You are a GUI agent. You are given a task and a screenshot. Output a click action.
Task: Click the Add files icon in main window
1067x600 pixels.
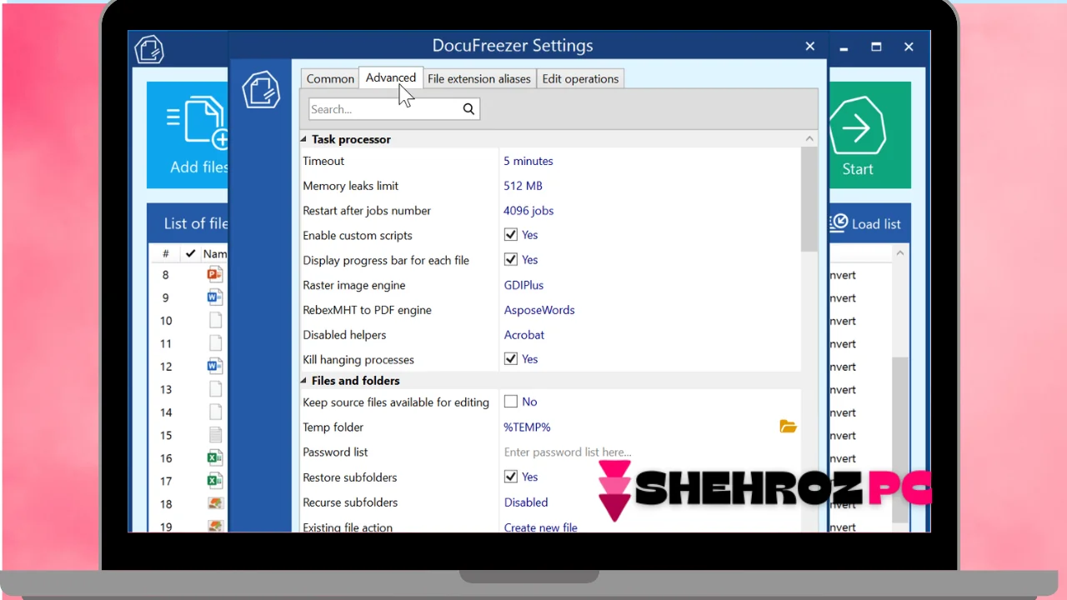tap(198, 122)
